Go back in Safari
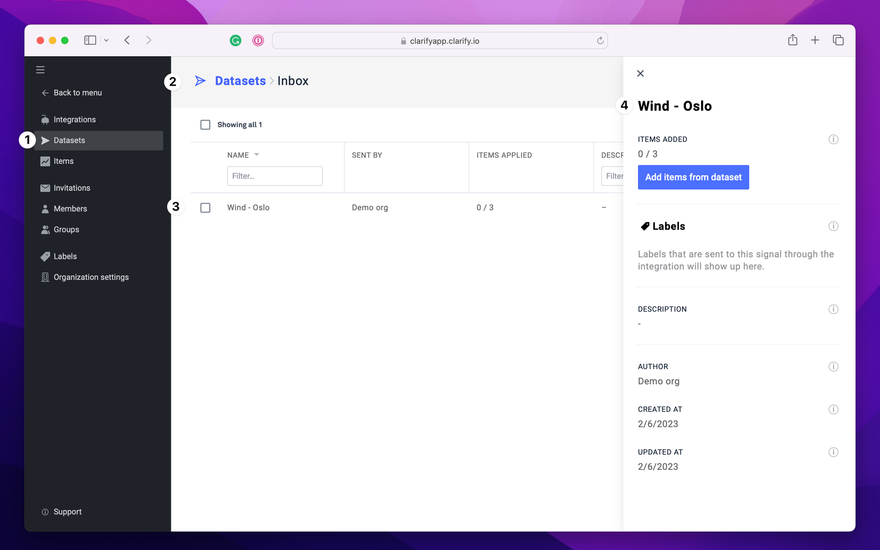This screenshot has height=550, width=880. point(127,40)
